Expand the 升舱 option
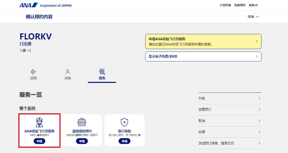The height and width of the screenshot is (153, 288). (230, 98)
